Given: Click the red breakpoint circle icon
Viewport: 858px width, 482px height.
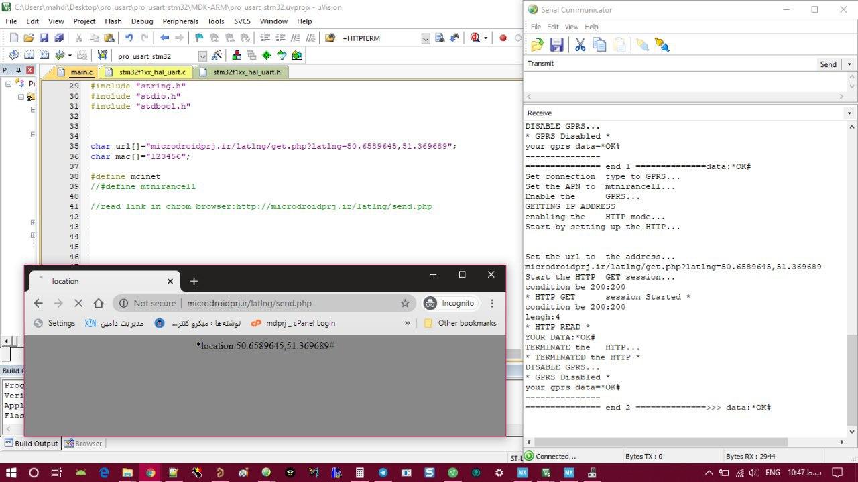Looking at the screenshot, I should tap(503, 38).
